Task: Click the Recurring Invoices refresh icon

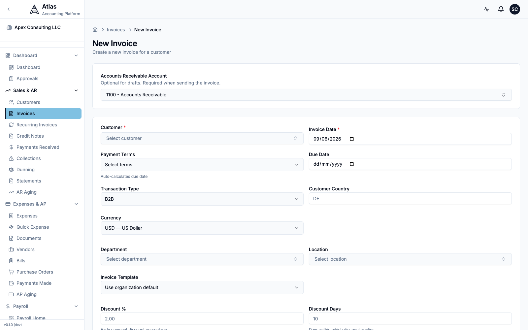Action: point(11,125)
